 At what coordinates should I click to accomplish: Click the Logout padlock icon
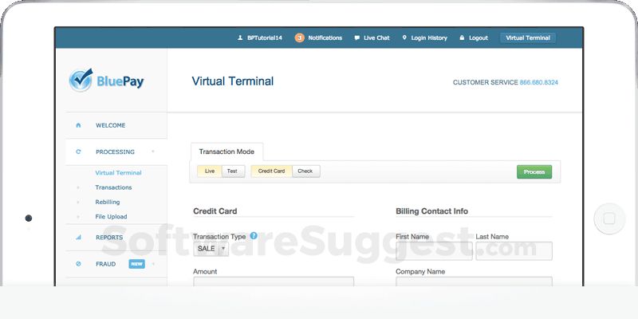click(462, 37)
